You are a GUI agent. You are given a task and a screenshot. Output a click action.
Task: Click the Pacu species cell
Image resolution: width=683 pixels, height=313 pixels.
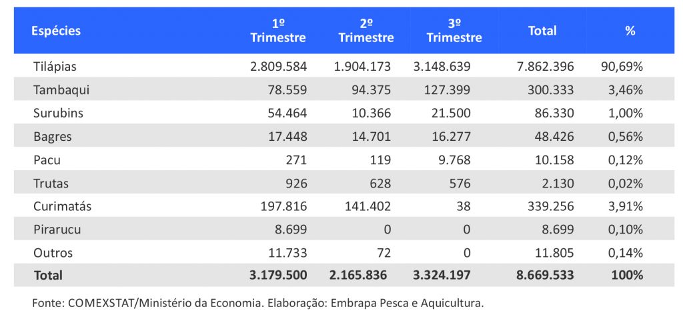pos(47,160)
